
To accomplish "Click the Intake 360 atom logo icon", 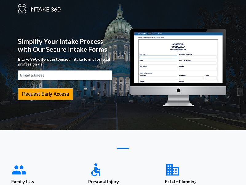I will pos(22,9).
